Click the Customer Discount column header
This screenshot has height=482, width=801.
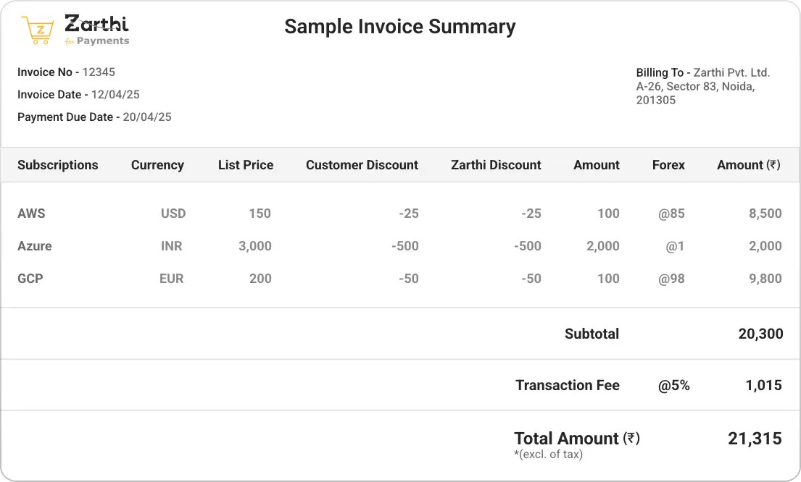tap(362, 165)
